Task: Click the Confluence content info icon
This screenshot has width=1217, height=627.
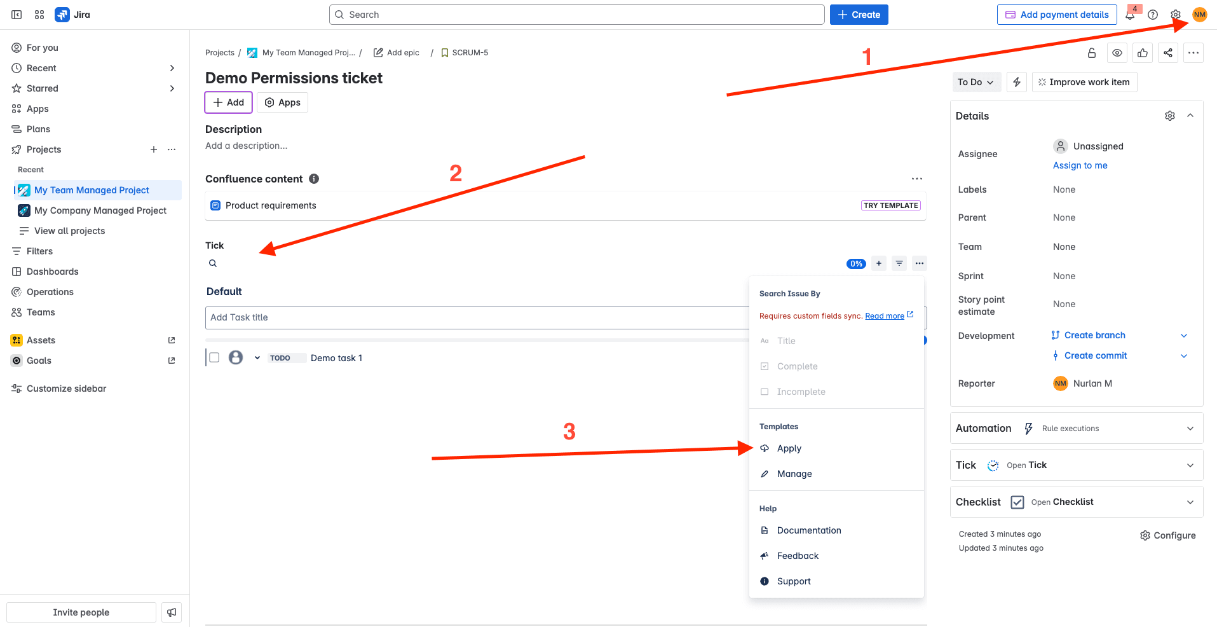Action: click(x=314, y=179)
